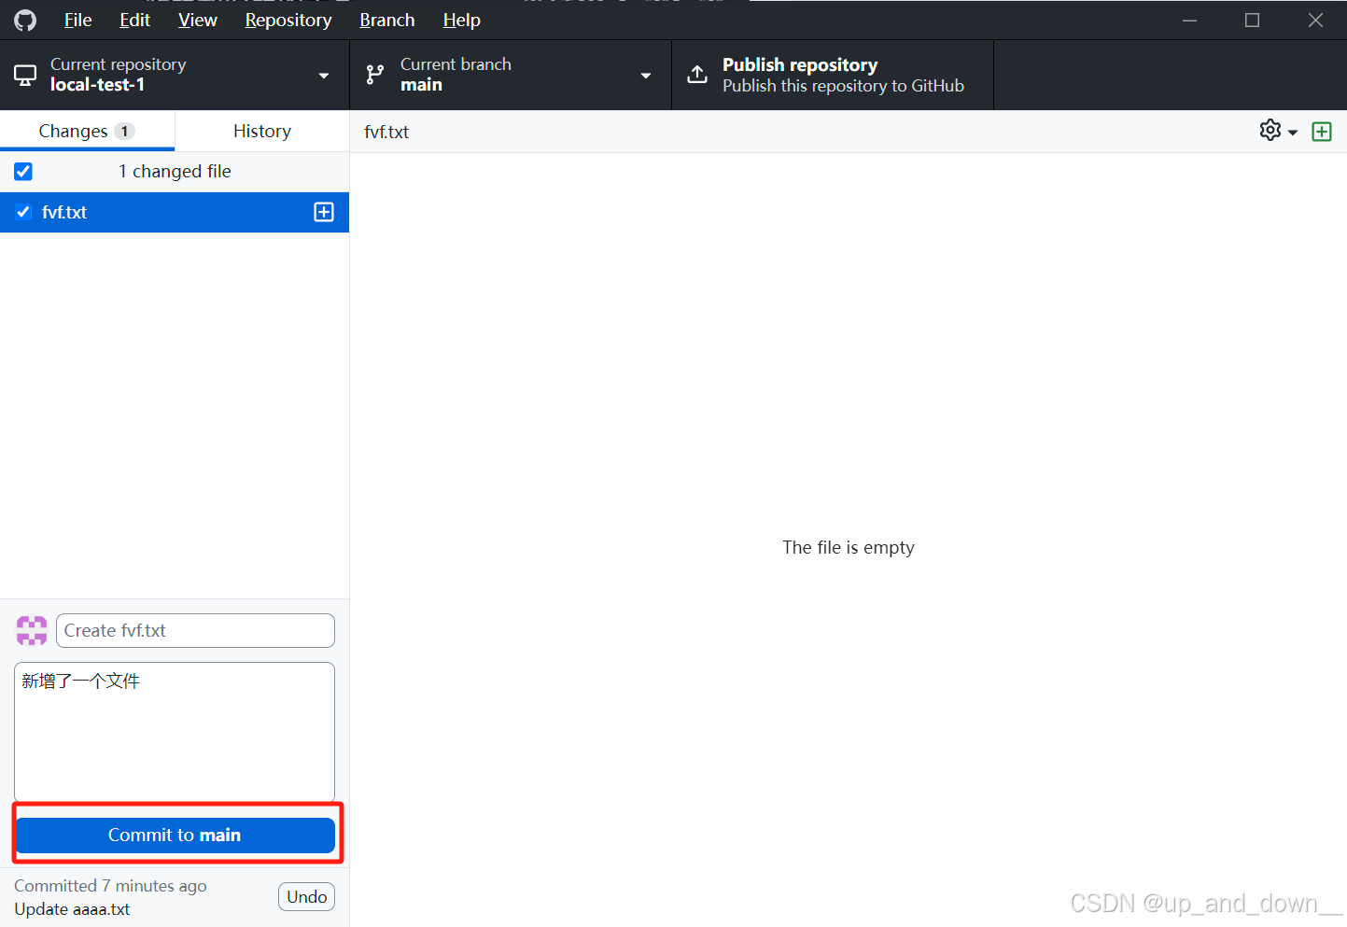The height and width of the screenshot is (927, 1347).
Task: Select the fvf.txt file row
Action: tap(175, 212)
